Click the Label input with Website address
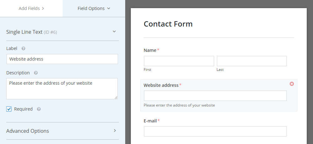The height and width of the screenshot is (144, 313). pyautogui.click(x=62, y=59)
